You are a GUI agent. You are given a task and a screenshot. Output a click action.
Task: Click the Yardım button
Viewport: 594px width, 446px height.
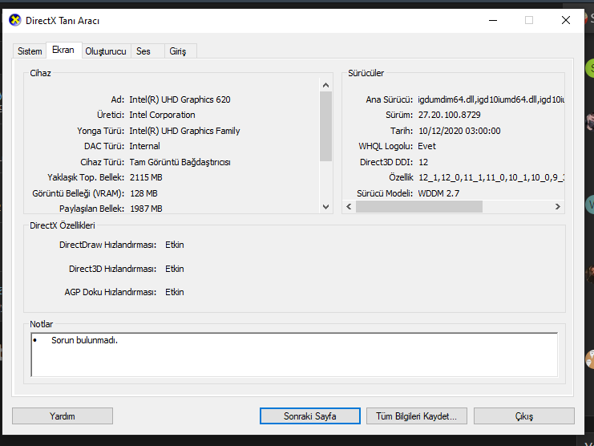point(63,416)
